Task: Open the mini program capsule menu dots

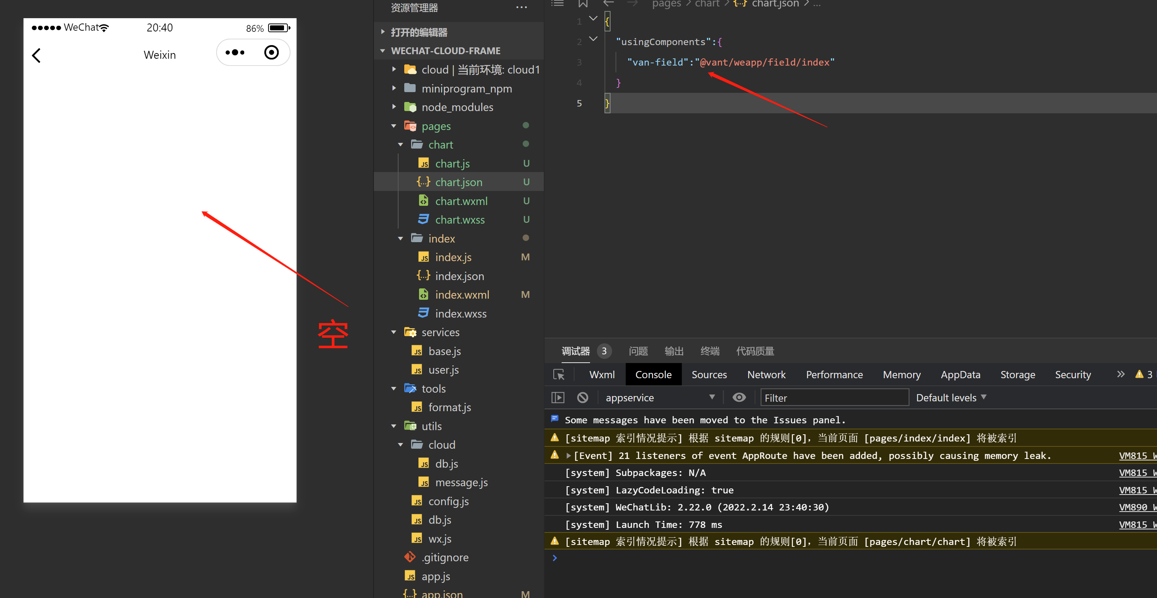Action: (235, 53)
